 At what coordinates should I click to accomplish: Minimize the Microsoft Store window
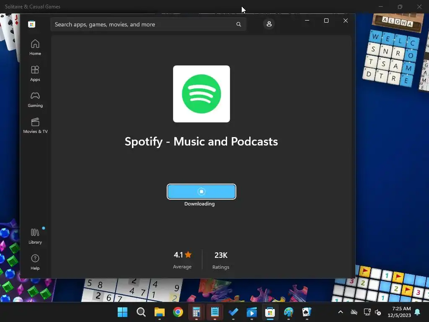click(x=307, y=21)
